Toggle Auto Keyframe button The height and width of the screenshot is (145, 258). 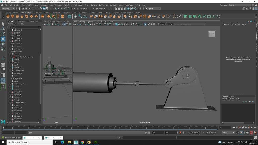pyautogui.click(x=251, y=133)
